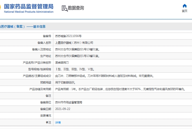Image resolution: width=192 pixels, height=129 pixels.
Task: Click the model spec value Ⅰ型、Ⅱ型、Ⅲ型
Action: pos(75,69)
